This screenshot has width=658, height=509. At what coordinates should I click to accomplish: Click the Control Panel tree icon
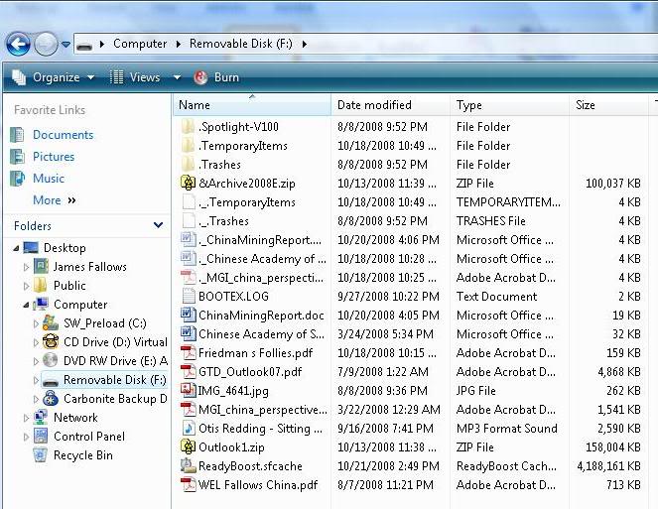click(x=40, y=437)
